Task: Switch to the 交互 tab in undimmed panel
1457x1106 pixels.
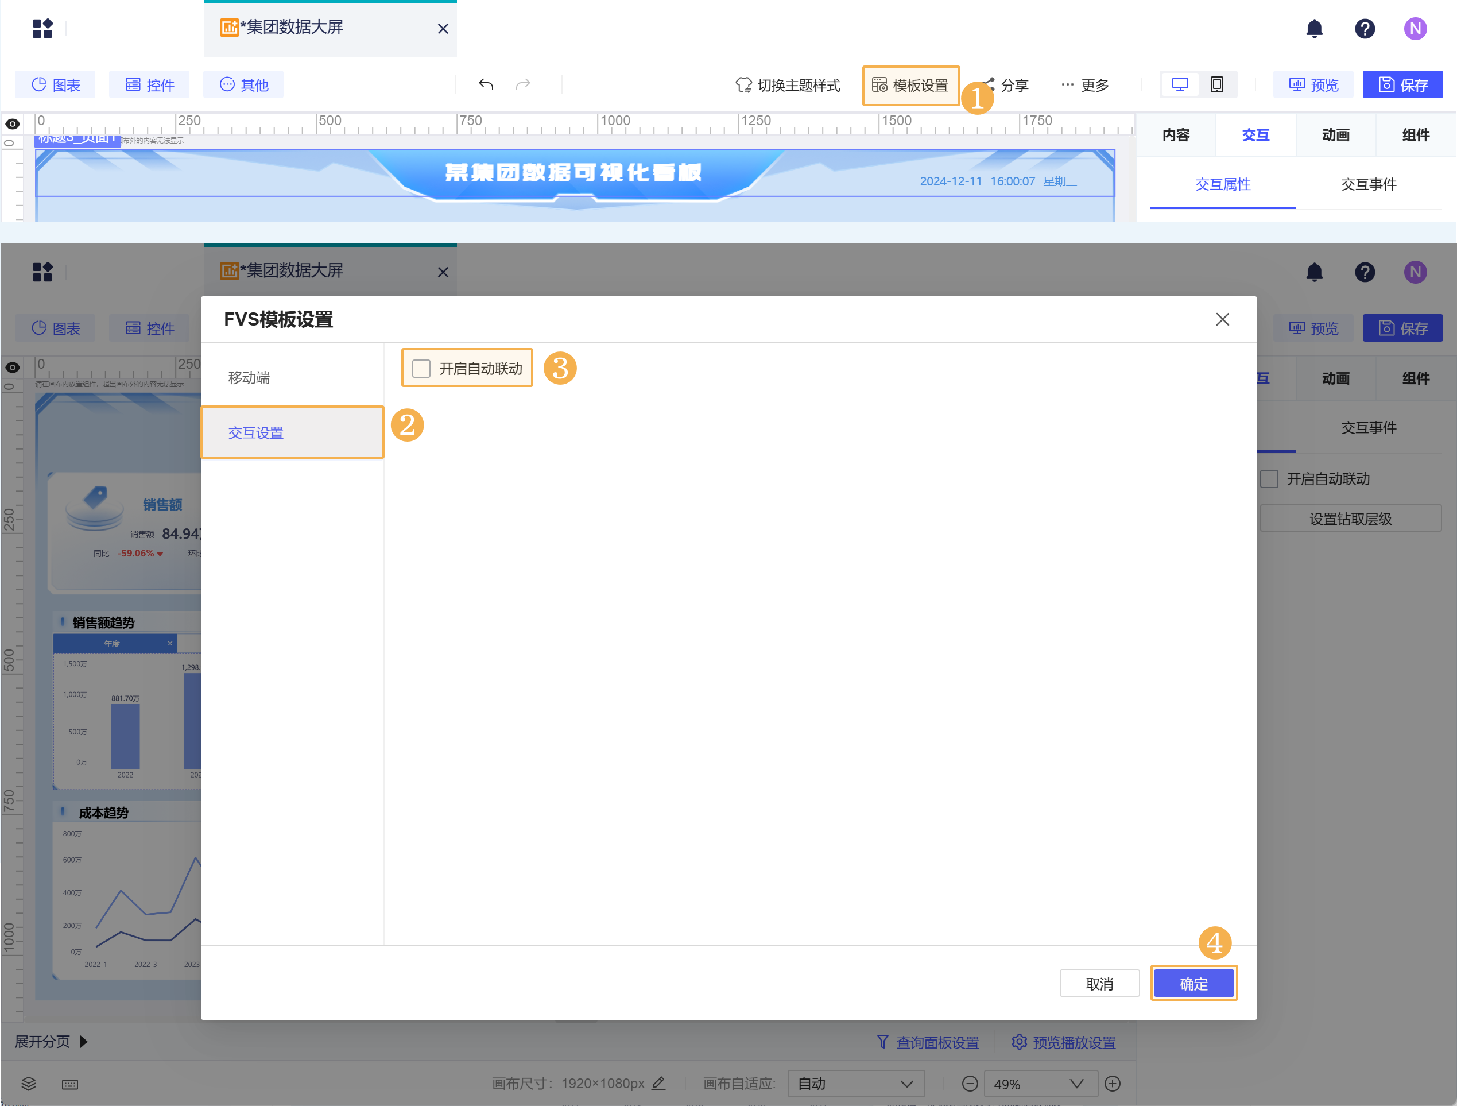Action: (1255, 135)
